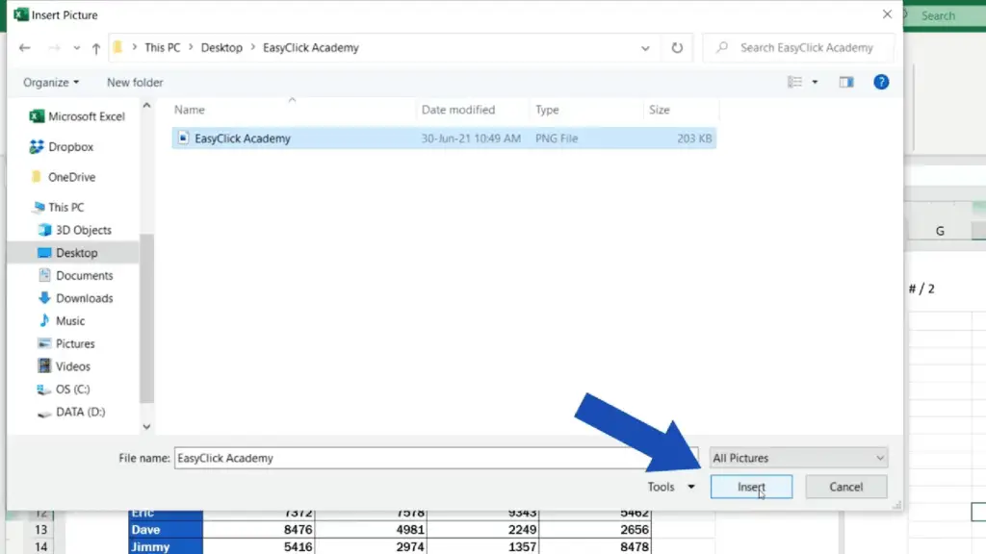Click the Insert button
Screen dimensions: 986x554
(751, 487)
